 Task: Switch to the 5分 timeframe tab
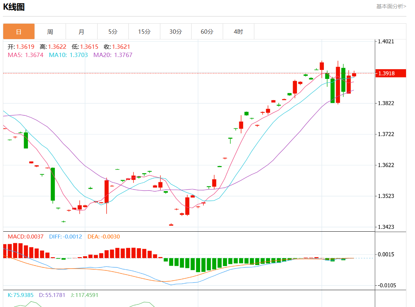(x=113, y=32)
